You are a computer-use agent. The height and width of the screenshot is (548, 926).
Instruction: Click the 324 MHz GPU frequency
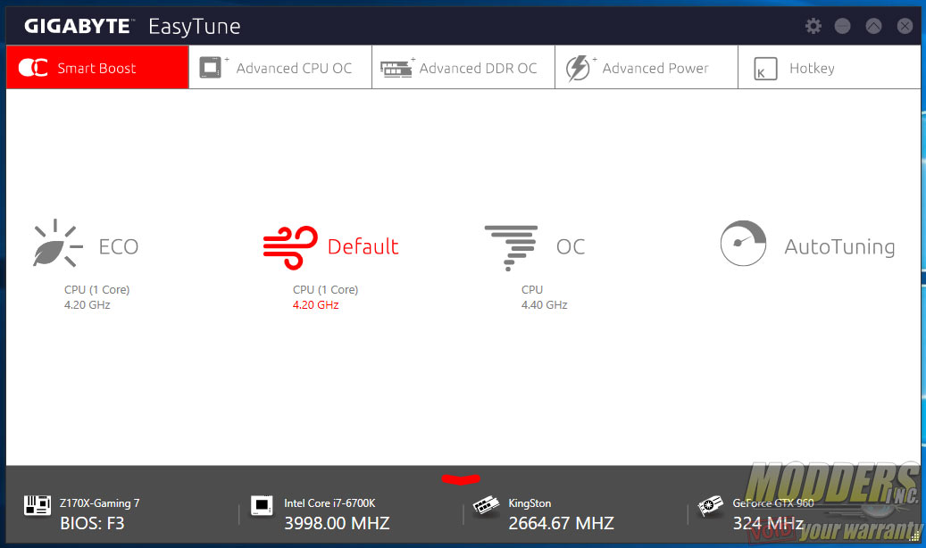tap(768, 523)
